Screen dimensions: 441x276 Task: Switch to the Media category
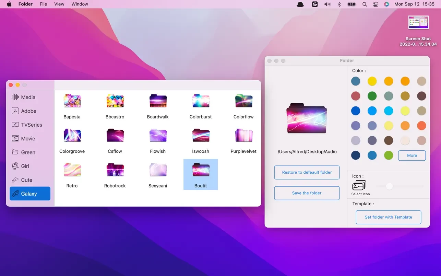[x=27, y=97]
